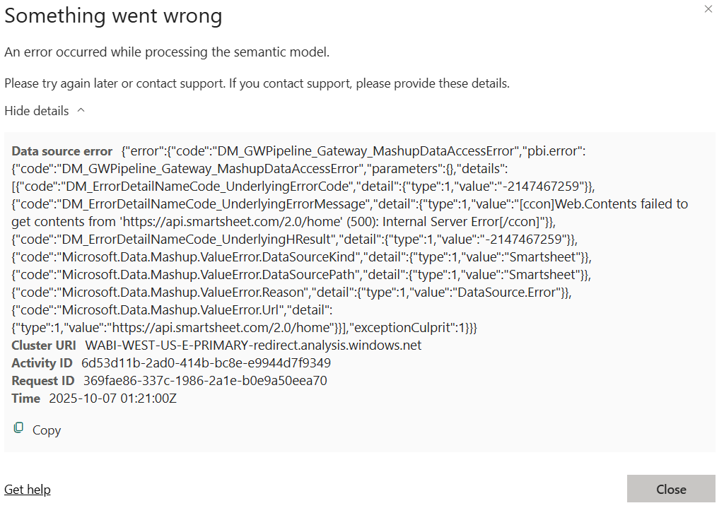Screen dimensions: 724x508
Task: Click the "Hide details" text
Action: [x=37, y=111]
